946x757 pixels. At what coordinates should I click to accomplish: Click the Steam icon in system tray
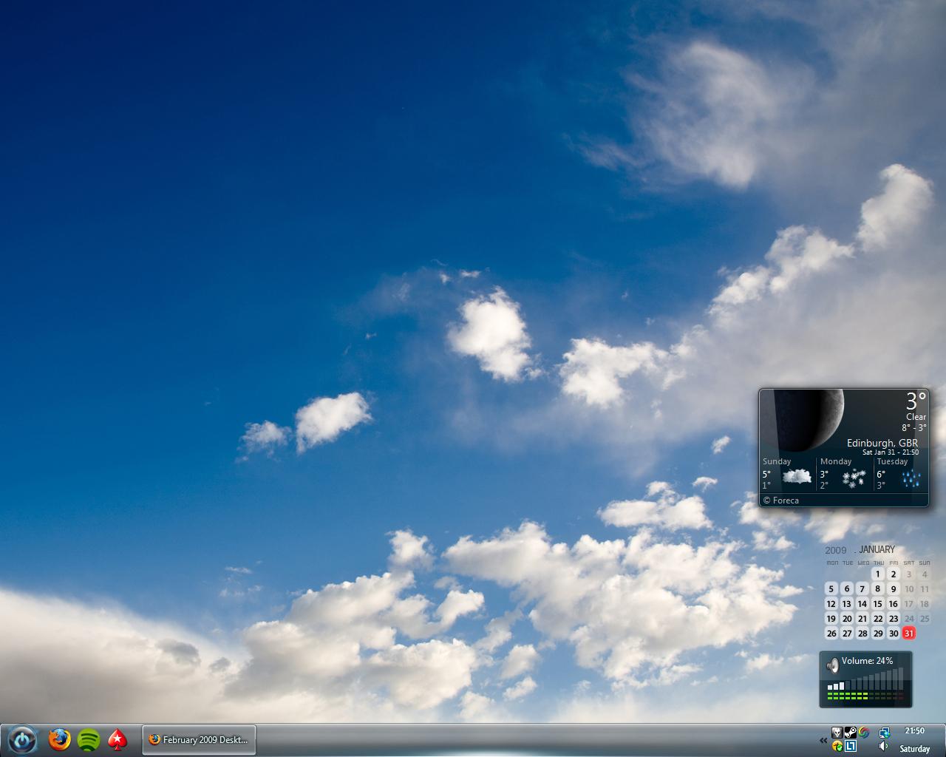850,733
